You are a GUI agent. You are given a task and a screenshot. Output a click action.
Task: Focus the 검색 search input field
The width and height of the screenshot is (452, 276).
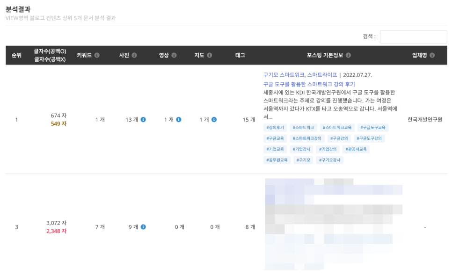pos(413,36)
